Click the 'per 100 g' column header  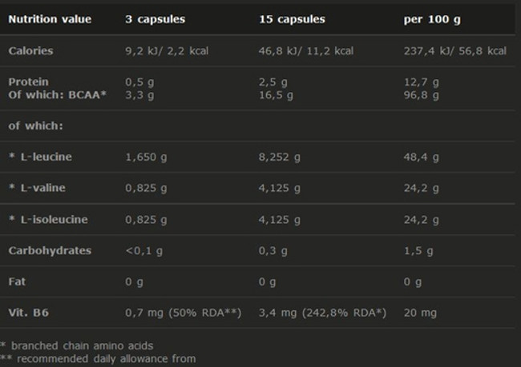coord(430,19)
